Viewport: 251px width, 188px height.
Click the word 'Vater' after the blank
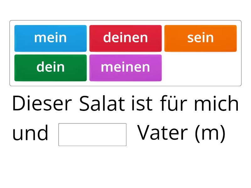tap(163, 133)
